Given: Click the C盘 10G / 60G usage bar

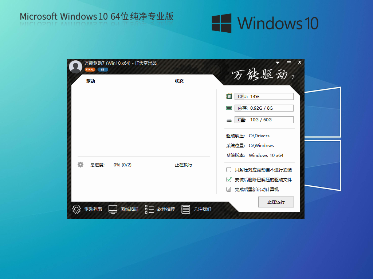Looking at the screenshot, I should tap(264, 120).
